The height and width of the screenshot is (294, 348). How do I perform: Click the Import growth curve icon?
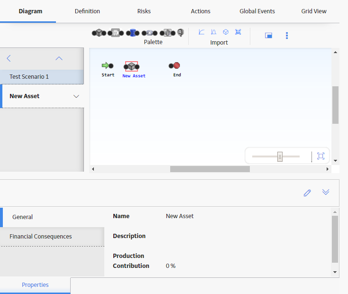coord(201,32)
